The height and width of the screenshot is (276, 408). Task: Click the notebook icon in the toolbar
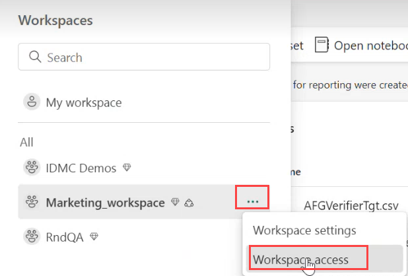pyautogui.click(x=322, y=45)
